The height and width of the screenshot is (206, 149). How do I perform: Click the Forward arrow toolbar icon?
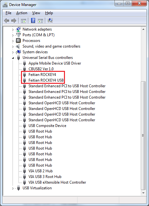(14, 20)
